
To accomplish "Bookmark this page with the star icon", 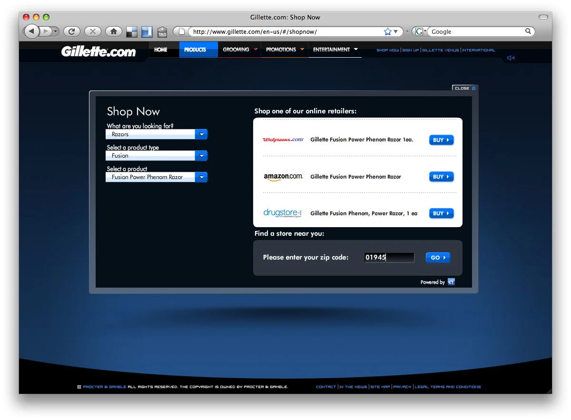I will coord(387,31).
